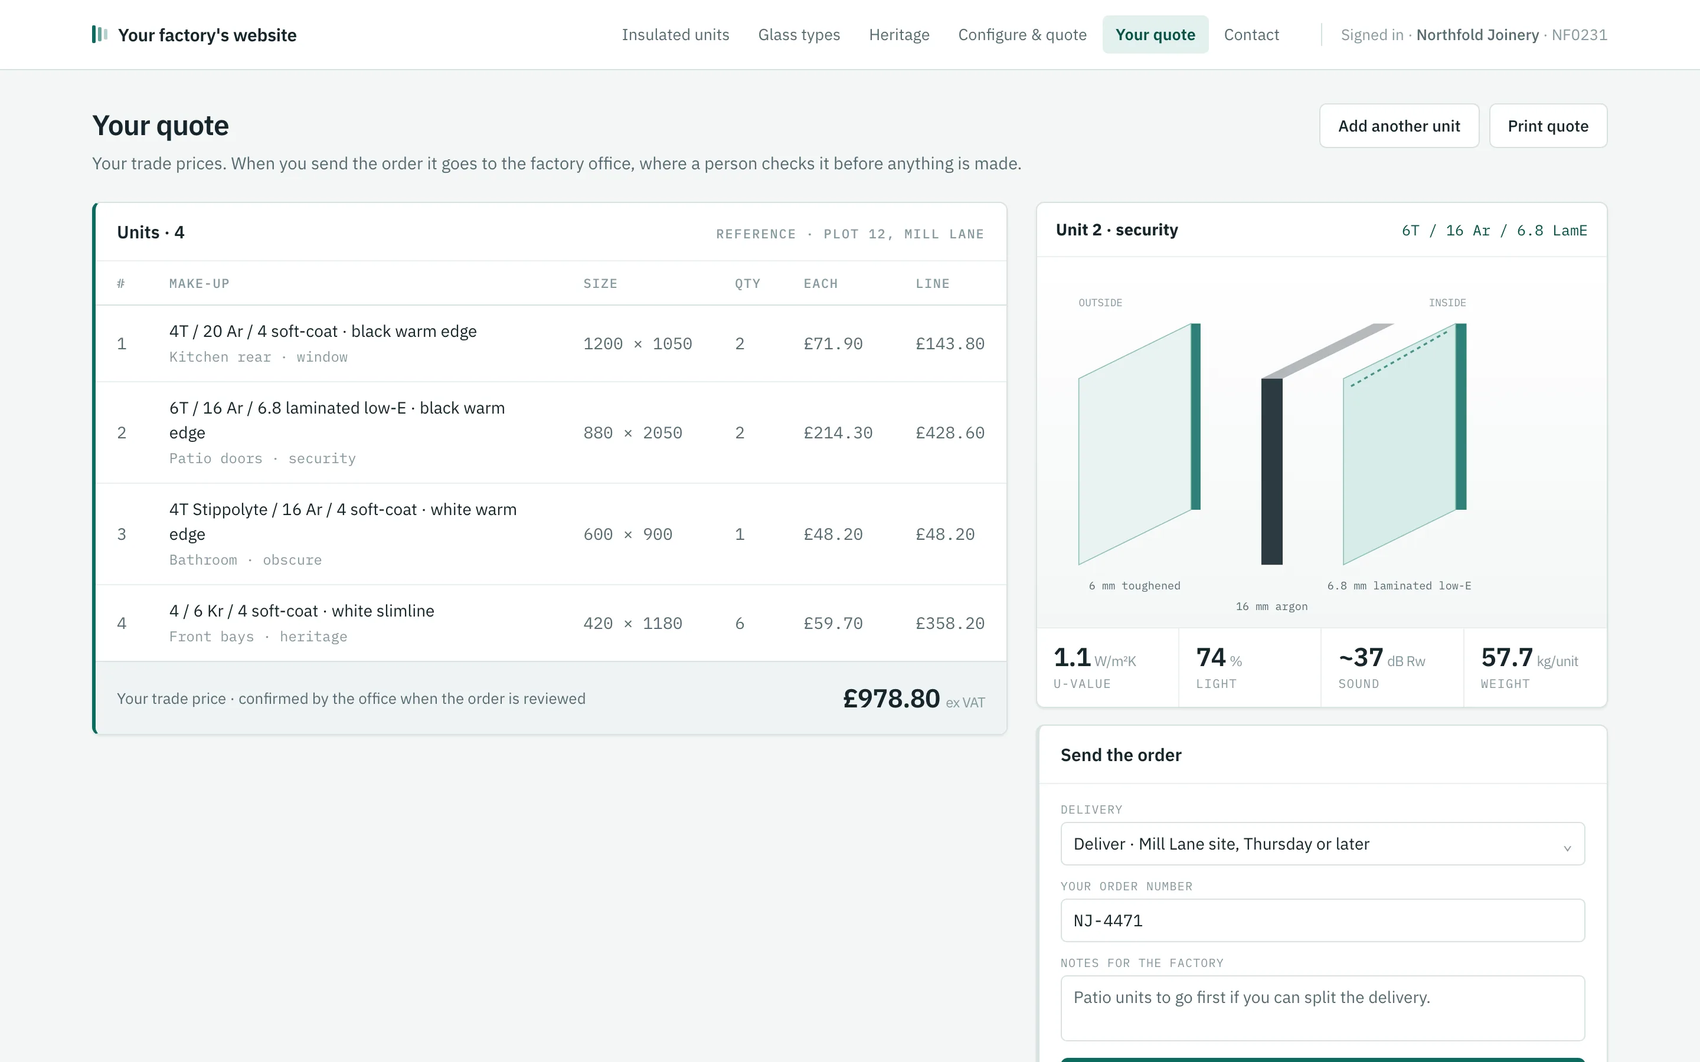
Task: Select unit row 2 Patio doors security
Action: (x=550, y=432)
